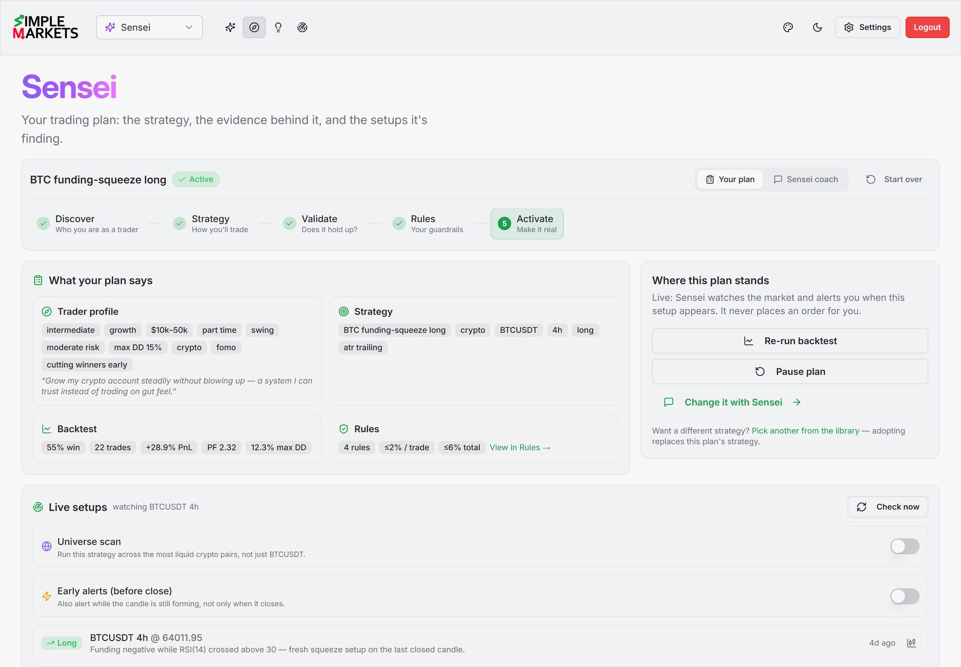
Task: Click the +28.9% PnL chip
Action: click(169, 448)
